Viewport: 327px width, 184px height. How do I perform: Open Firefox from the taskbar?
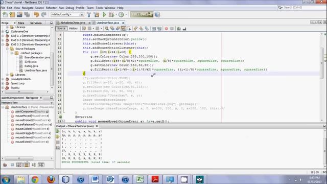click(51, 179)
